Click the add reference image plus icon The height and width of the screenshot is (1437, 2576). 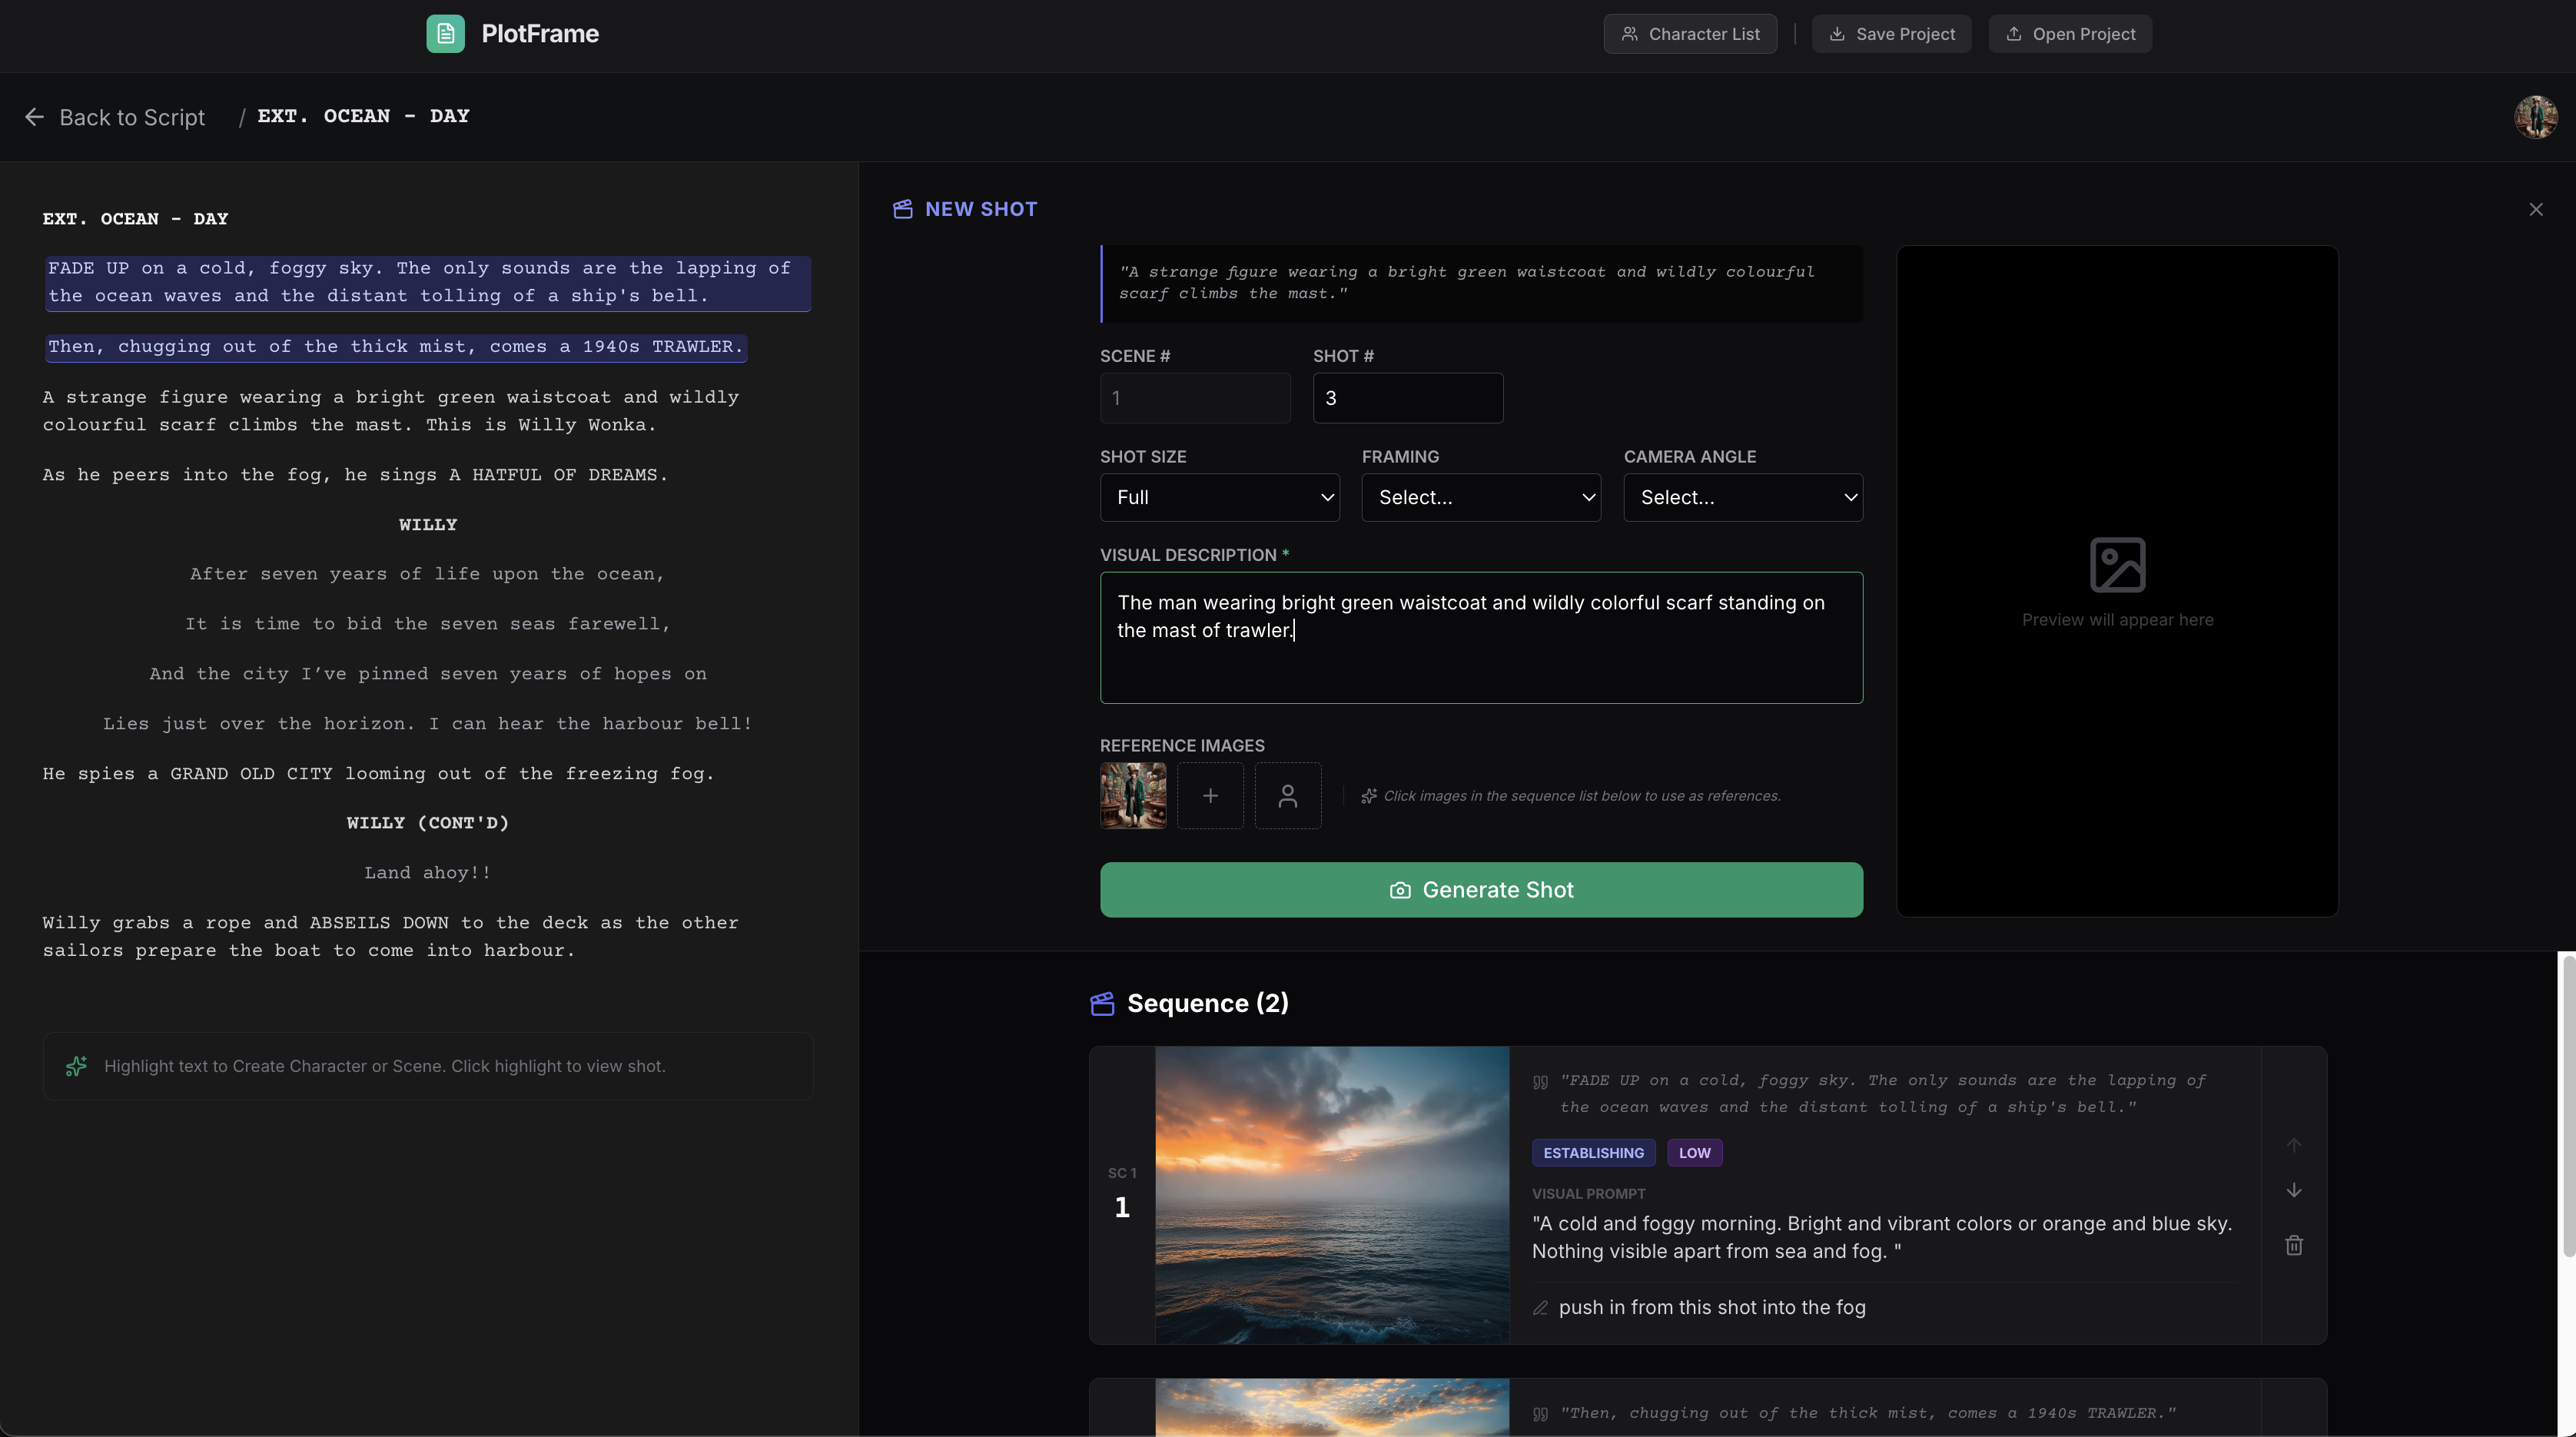[1210, 796]
